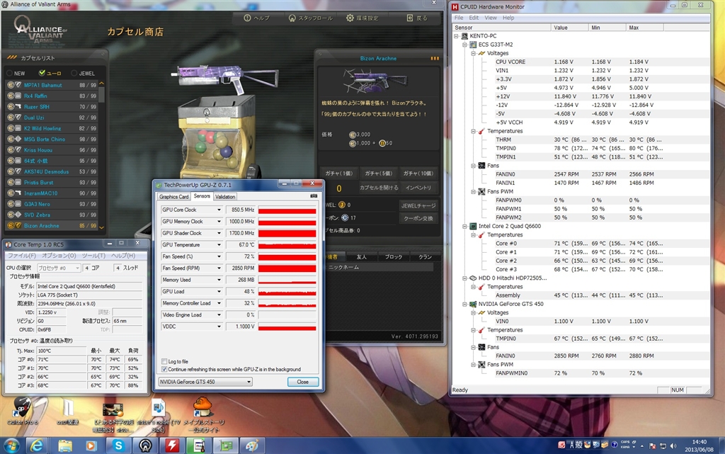Image resolution: width=725 pixels, height=454 pixels.
Task: Launch Guitar Pro 6 desktop shortcut
Action: click(22, 411)
